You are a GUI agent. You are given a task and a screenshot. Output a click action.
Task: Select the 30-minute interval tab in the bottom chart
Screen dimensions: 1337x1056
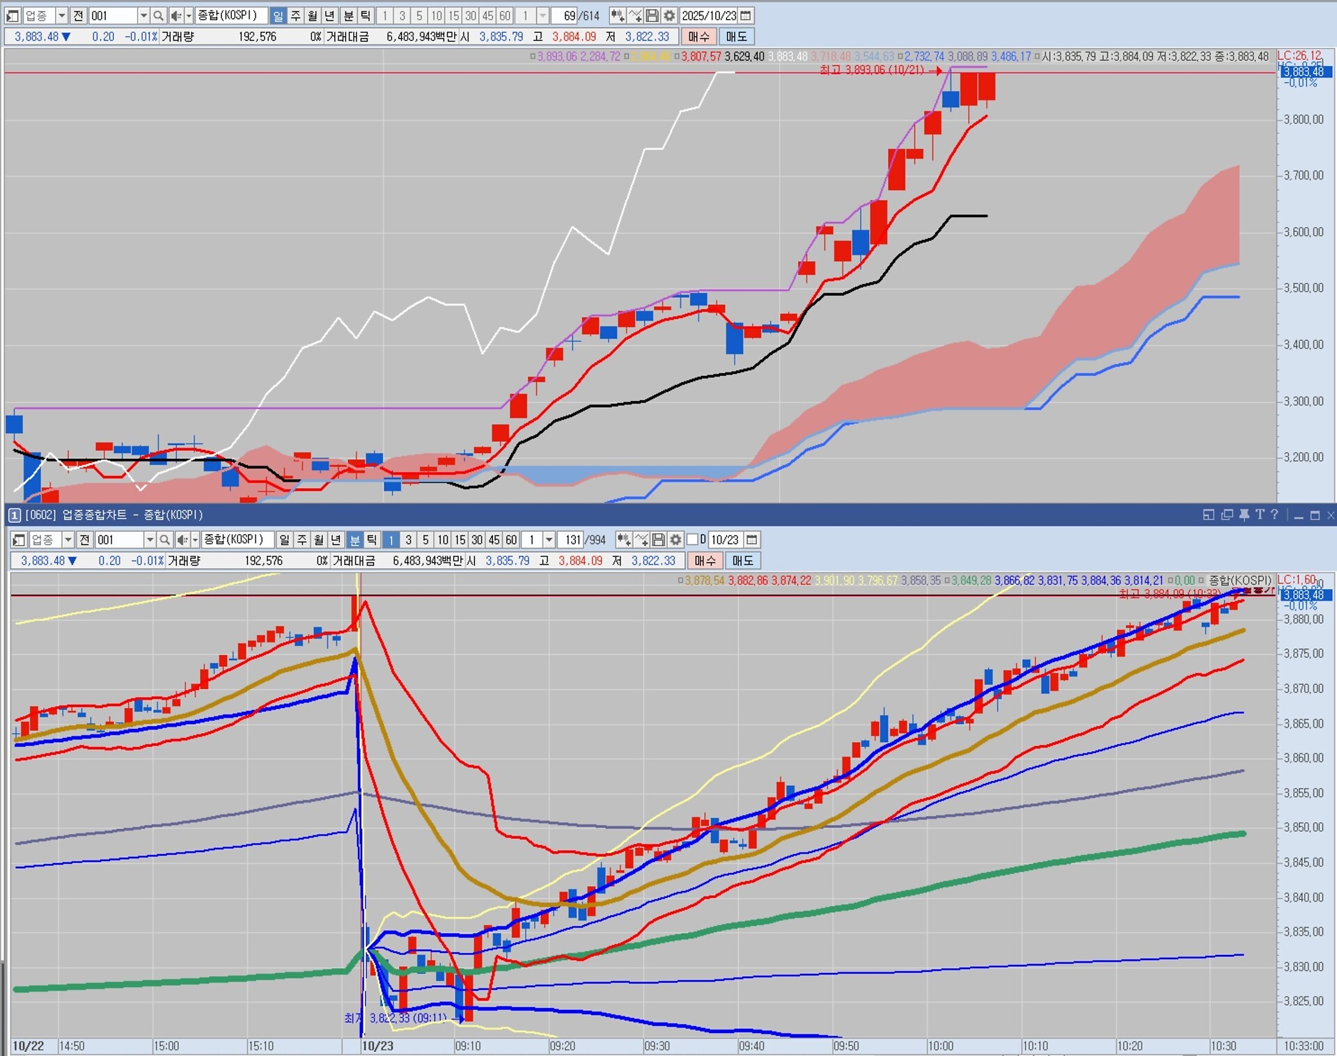pos(477,539)
